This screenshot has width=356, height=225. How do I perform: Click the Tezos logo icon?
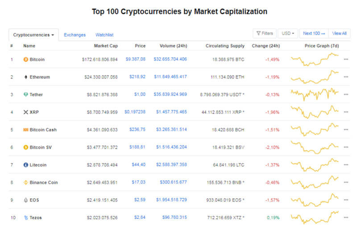[x=25, y=217]
